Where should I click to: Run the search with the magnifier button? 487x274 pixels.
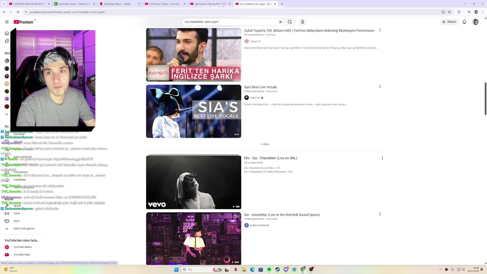pyautogui.click(x=290, y=22)
